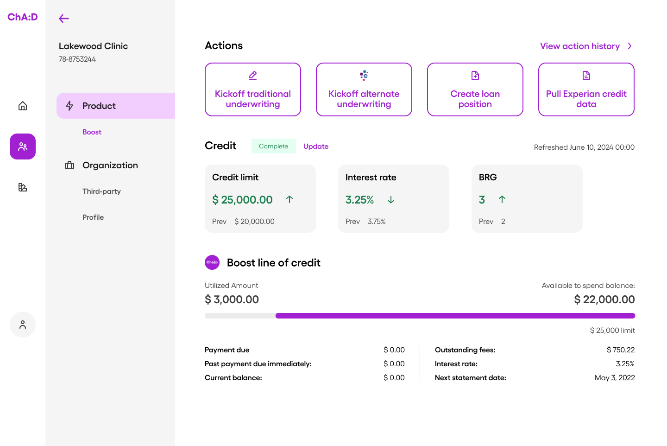Select the highlighted customers people icon
Viewport: 667px width, 446px height.
23,147
